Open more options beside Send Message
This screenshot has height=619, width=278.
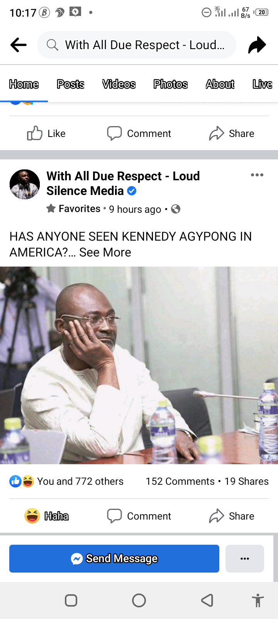(x=245, y=559)
